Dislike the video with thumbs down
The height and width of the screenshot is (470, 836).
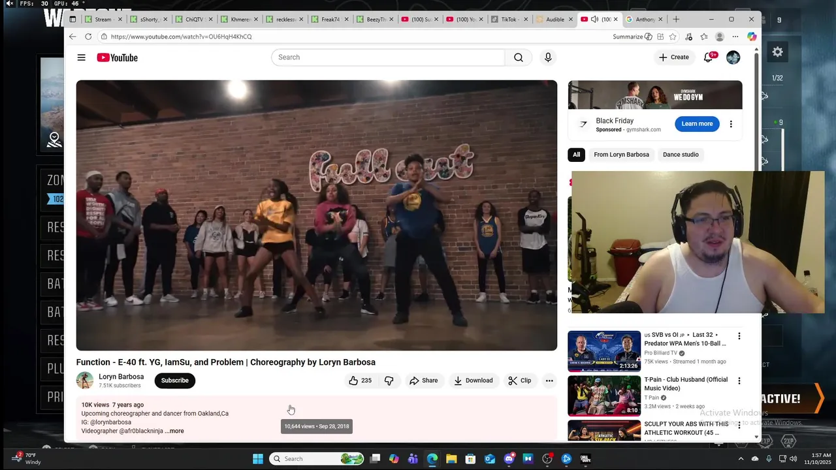pyautogui.click(x=389, y=381)
